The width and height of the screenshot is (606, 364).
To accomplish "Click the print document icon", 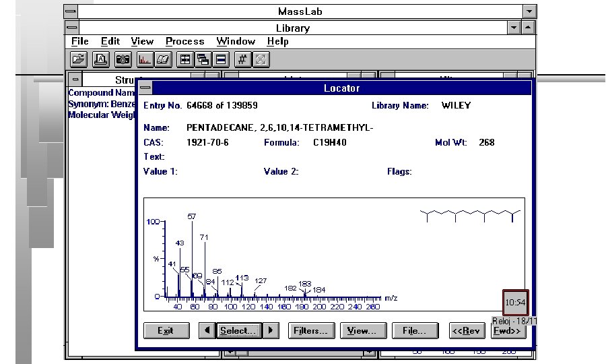I will pyautogui.click(x=100, y=59).
